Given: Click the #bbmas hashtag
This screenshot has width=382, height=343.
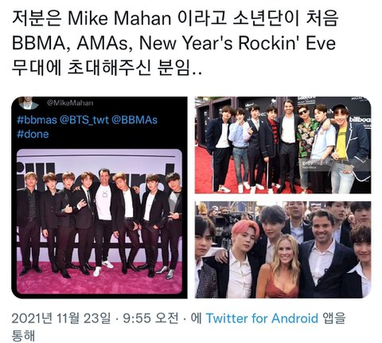Looking at the screenshot, I should [37, 120].
